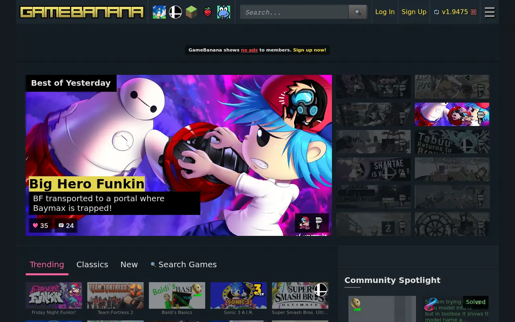This screenshot has width=515, height=322.
Task: Click the heart likes count 35
Action: pos(40,225)
